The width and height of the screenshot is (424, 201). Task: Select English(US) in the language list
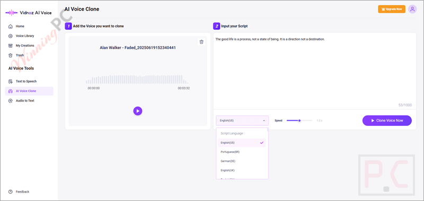pos(242,143)
